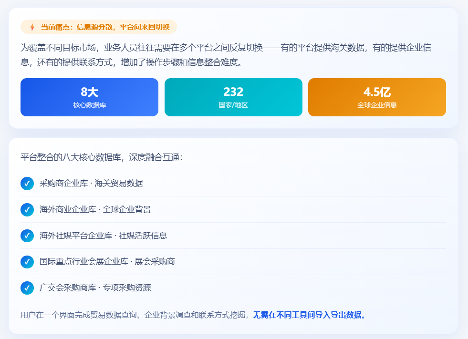Click the checkmark icon beside 采购商企业库
This screenshot has width=468, height=339.
tap(27, 184)
